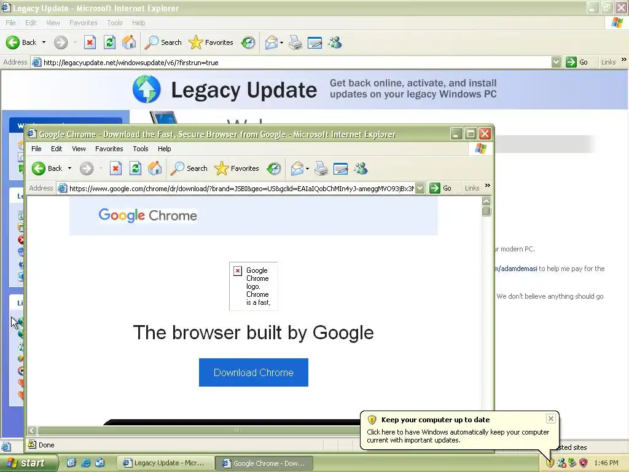Open Help menu in Google Chrome window
This screenshot has height=472, width=629.
[x=164, y=149]
